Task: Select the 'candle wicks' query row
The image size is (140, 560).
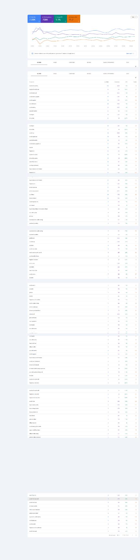Action: 83,401
